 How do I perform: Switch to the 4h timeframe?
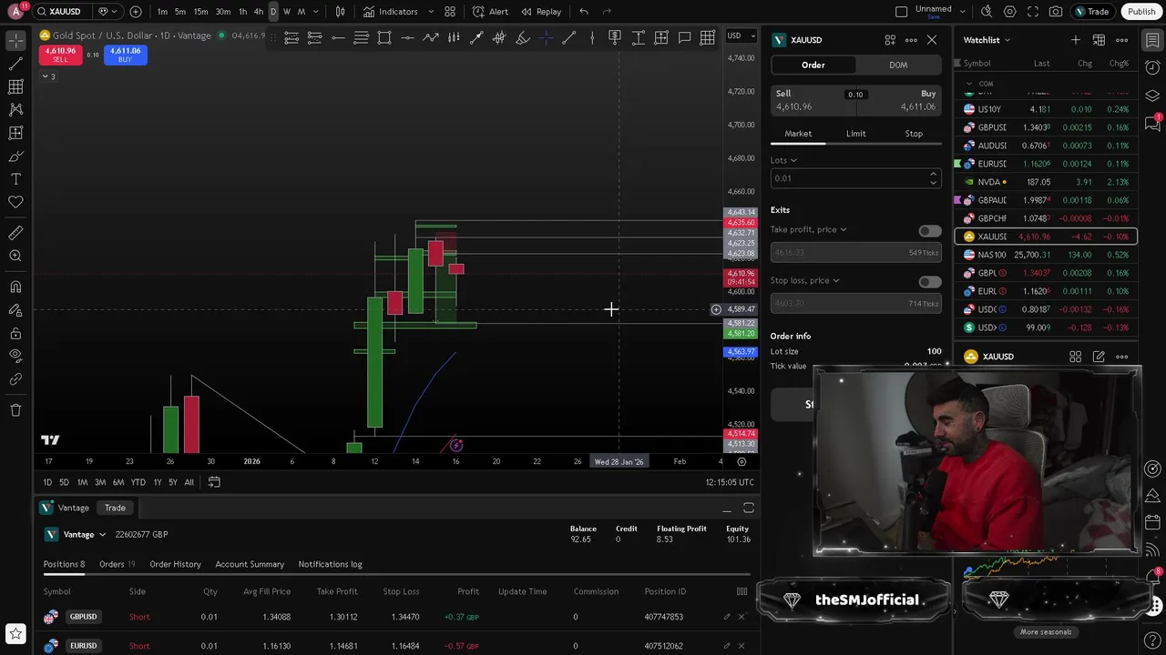259,12
